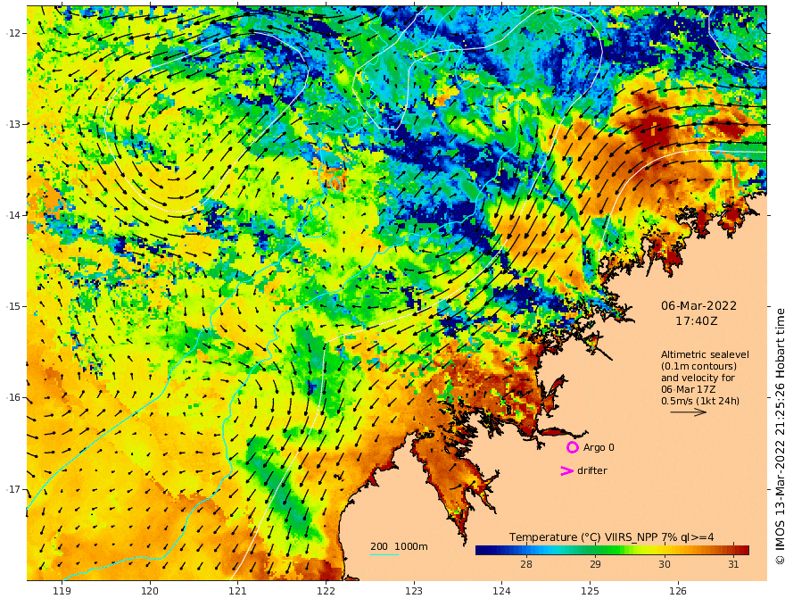The width and height of the screenshot is (785, 607).
Task: Click '06 Mar 17Z' legend line
Action: pyautogui.click(x=688, y=389)
